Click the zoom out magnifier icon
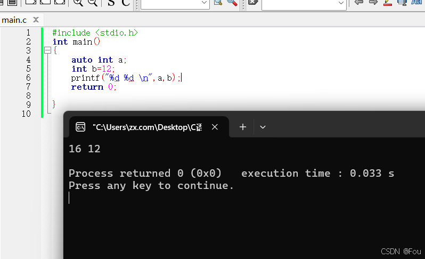 pos(93,3)
